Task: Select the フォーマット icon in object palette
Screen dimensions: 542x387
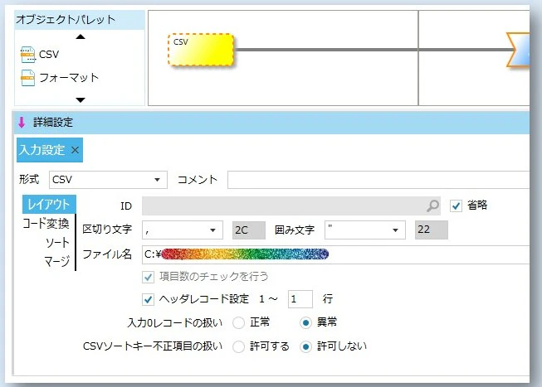Action: pyautogui.click(x=28, y=78)
